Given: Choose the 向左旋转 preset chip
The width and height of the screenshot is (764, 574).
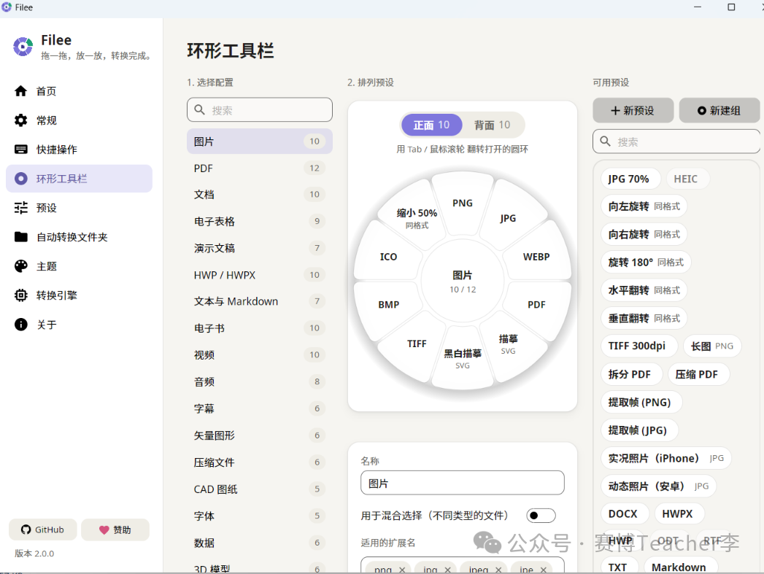Looking at the screenshot, I should coord(644,206).
